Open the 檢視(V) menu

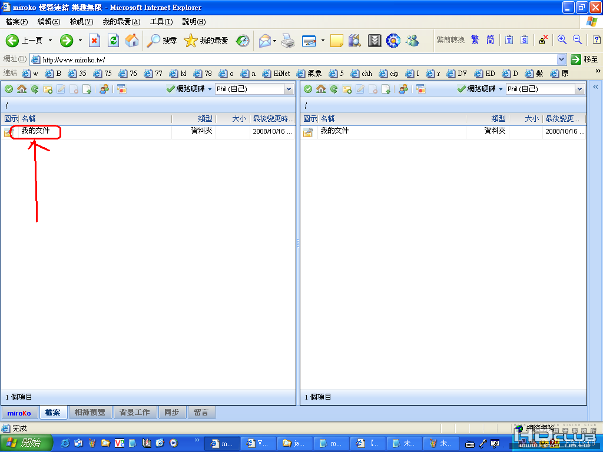[81, 22]
